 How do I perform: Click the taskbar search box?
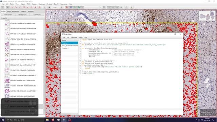pyautogui.click(x=25, y=120)
